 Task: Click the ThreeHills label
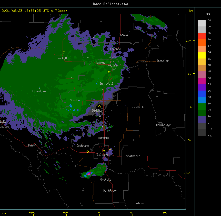pyautogui.click(x=137, y=107)
